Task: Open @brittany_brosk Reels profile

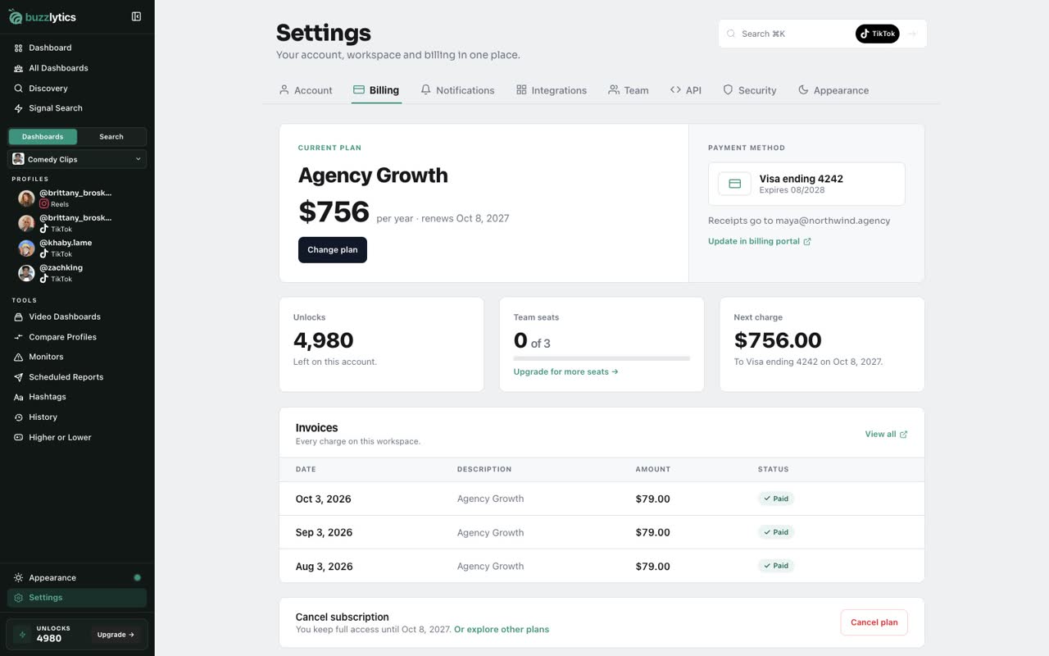Action: click(77, 198)
